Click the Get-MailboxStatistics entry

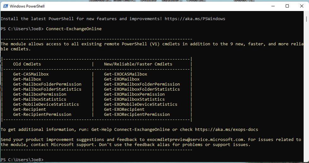click(39, 99)
